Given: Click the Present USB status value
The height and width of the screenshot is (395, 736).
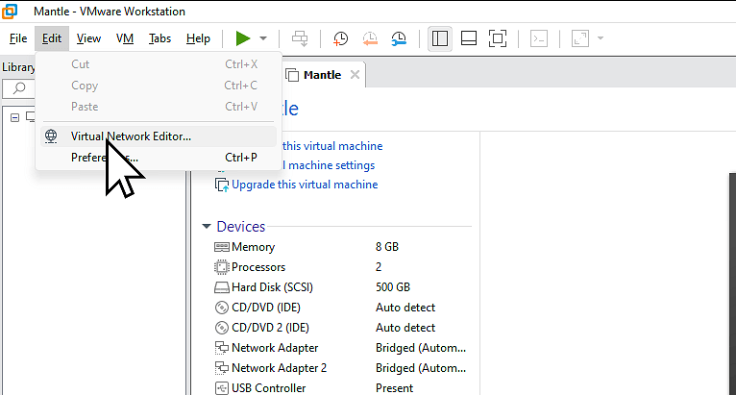Looking at the screenshot, I should tap(394, 388).
